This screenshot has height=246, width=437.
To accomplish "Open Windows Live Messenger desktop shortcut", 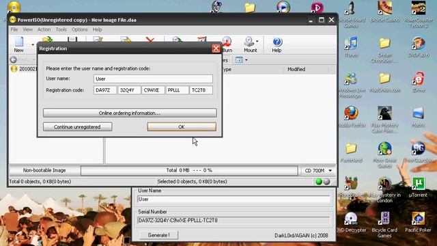I will 351,85.
